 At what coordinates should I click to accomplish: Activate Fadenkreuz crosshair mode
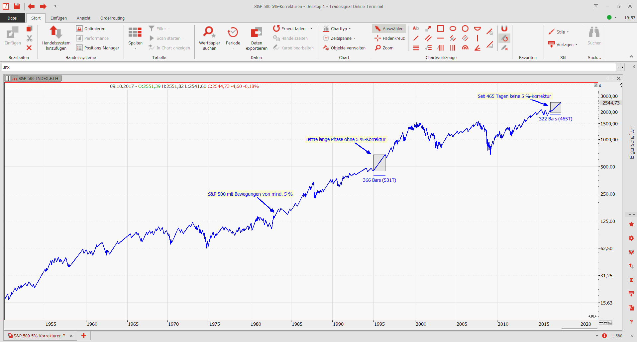[x=390, y=38]
